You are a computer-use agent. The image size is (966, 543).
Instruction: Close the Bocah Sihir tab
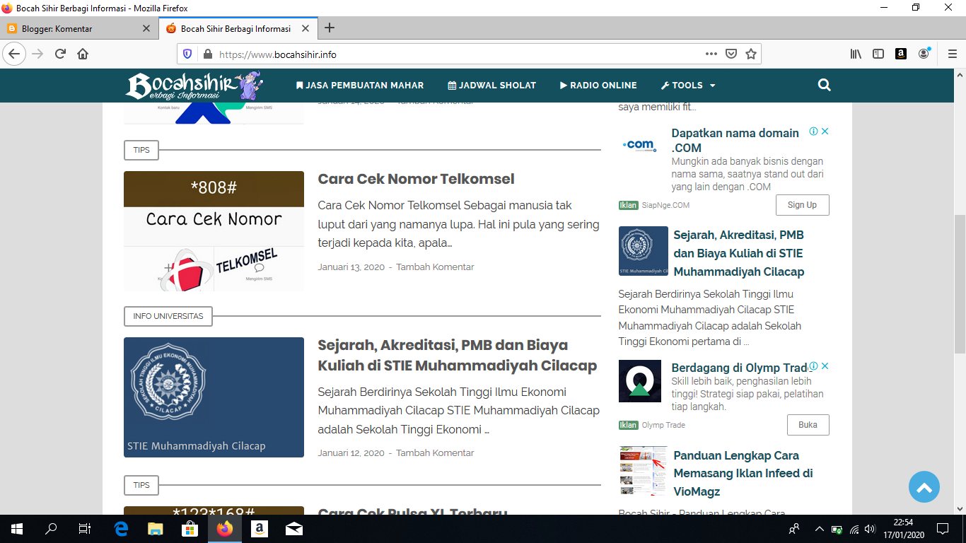(305, 29)
